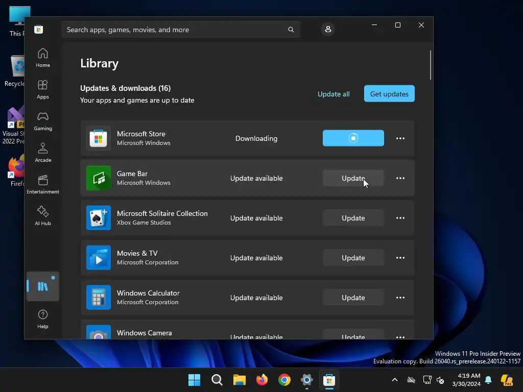Image resolution: width=523 pixels, height=392 pixels.
Task: Open notification bell in system tray
Action: tap(488, 380)
